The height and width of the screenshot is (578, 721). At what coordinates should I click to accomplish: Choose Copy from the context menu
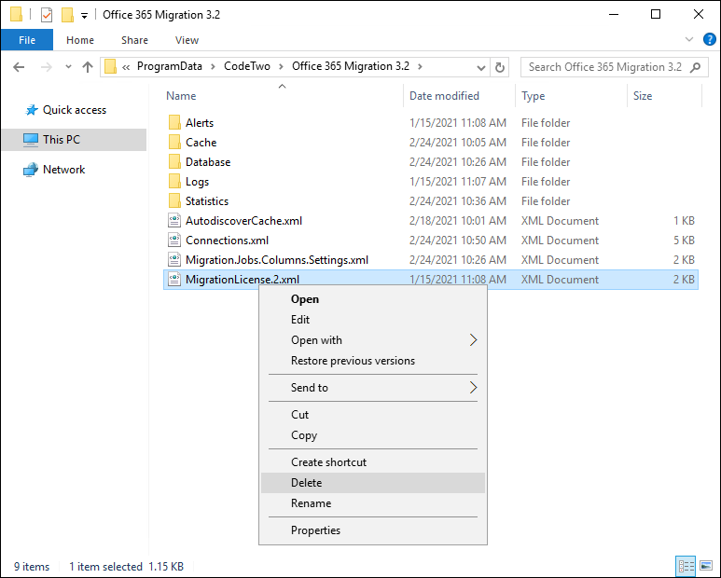click(373, 435)
